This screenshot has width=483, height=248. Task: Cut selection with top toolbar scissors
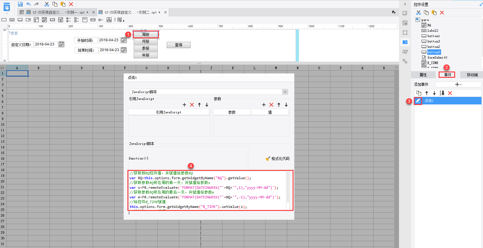(47, 4)
